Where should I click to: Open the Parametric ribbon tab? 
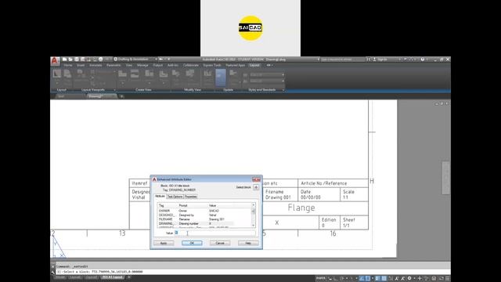point(114,65)
